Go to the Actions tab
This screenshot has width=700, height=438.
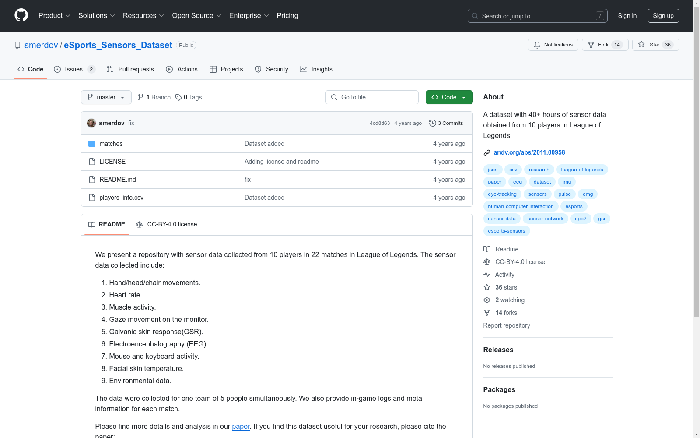[182, 69]
